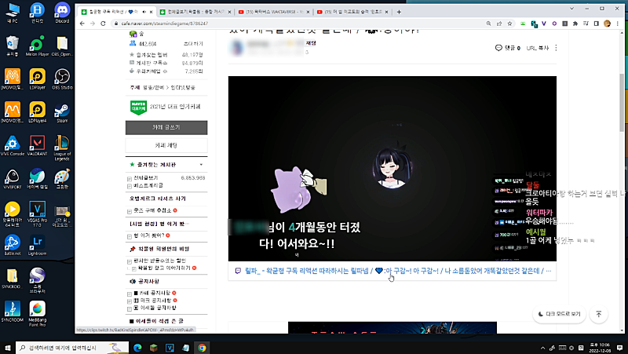628x354 pixels.
Task: Open the taskbar clock date
Action: pos(599,348)
